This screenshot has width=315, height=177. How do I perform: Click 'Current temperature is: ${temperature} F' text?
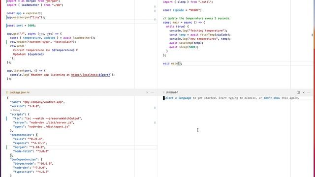[45, 50]
